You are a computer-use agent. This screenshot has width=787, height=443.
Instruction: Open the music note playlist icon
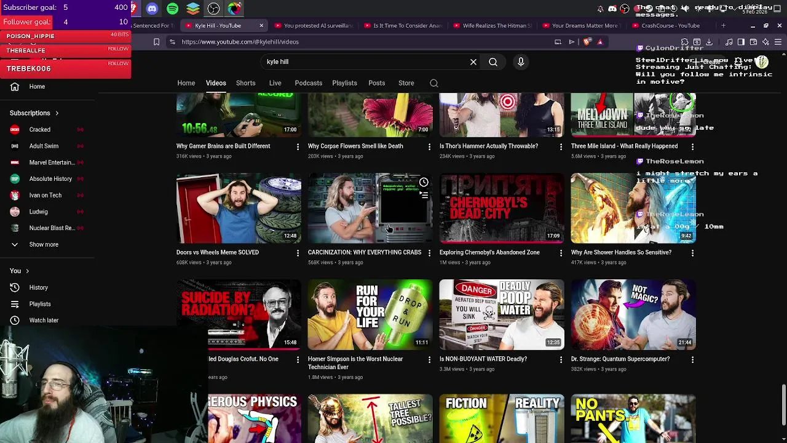tap(729, 42)
